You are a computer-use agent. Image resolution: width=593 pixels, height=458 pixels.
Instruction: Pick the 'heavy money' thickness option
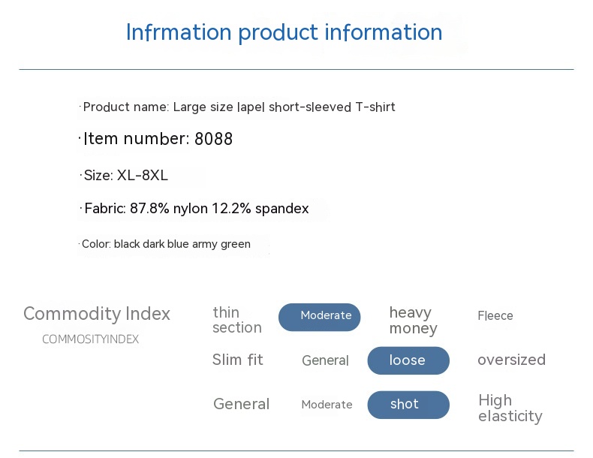pos(413,321)
